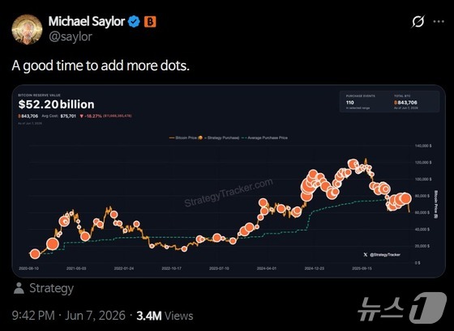Click the person icon beside Strategy

pyautogui.click(x=19, y=288)
